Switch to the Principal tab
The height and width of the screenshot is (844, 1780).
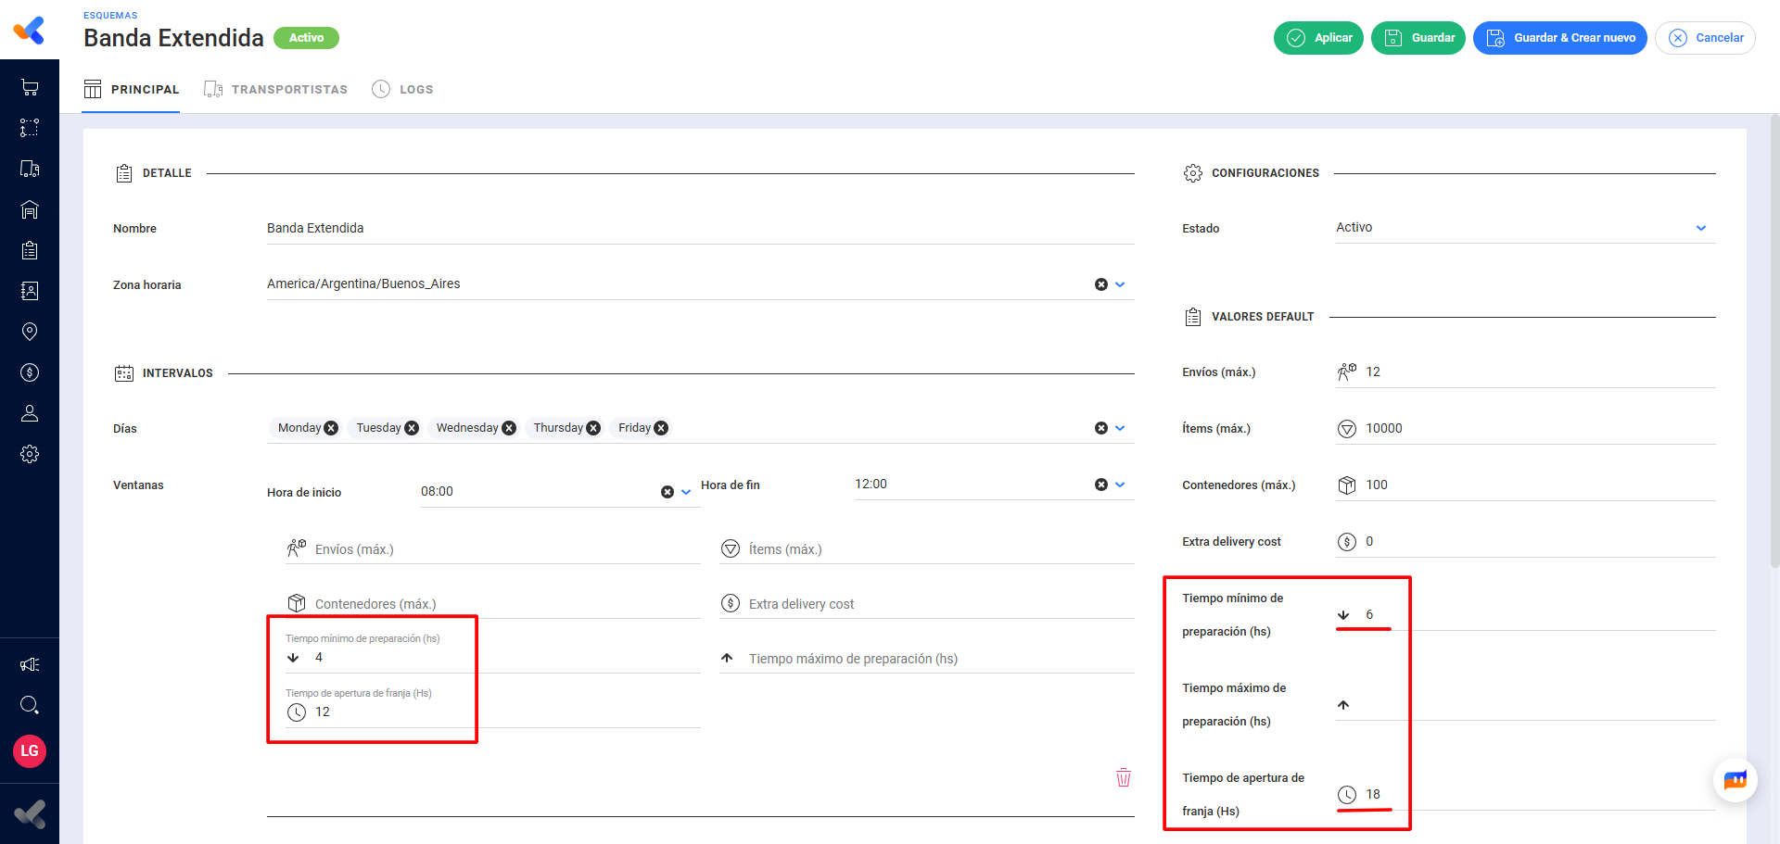131,89
